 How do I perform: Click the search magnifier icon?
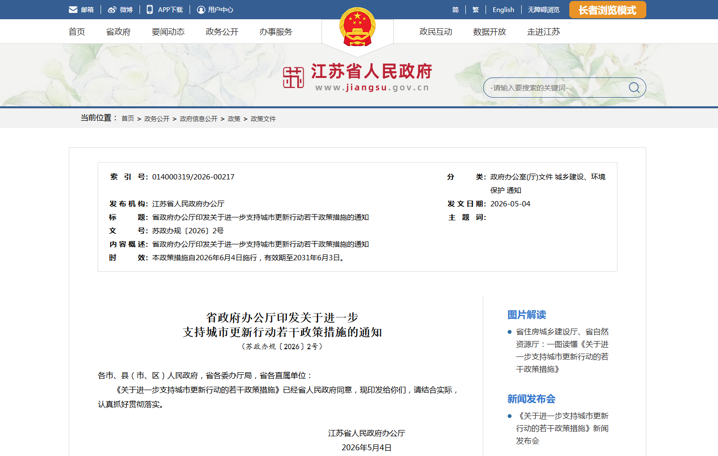tap(634, 88)
